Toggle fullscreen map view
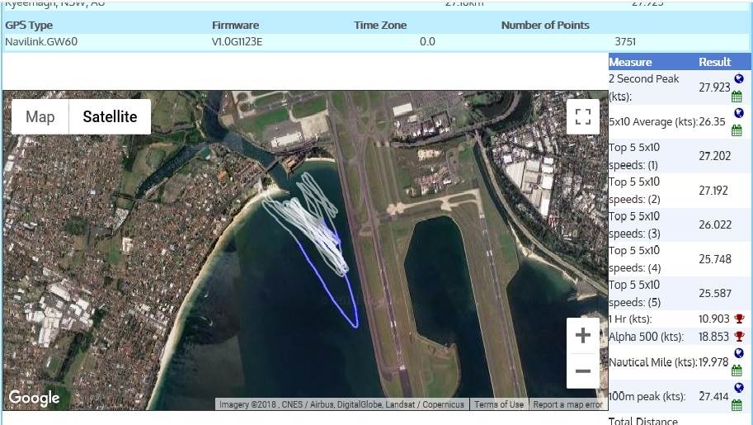 pos(583,116)
